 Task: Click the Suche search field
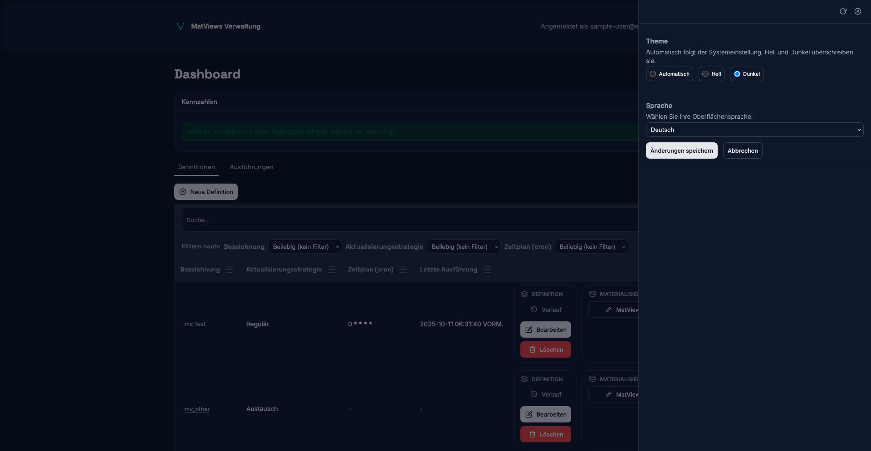(408, 220)
